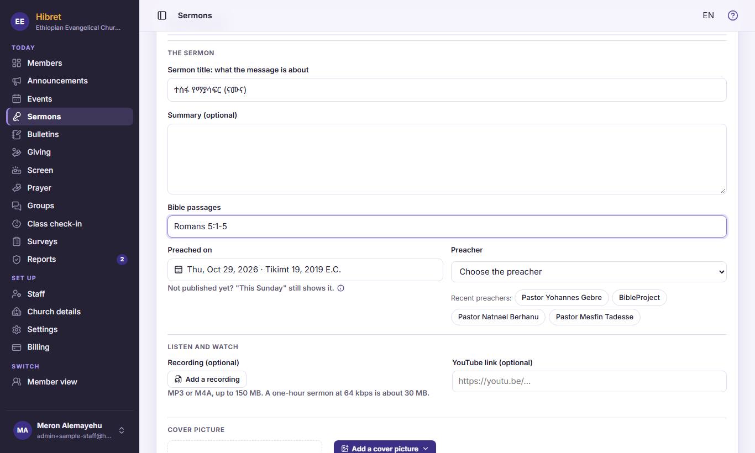Open the Church details icon
Image resolution: width=755 pixels, height=453 pixels.
pos(17,312)
